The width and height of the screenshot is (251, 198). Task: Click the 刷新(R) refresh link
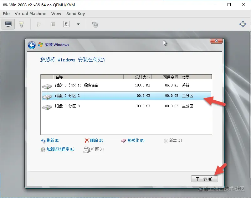coord(50,141)
